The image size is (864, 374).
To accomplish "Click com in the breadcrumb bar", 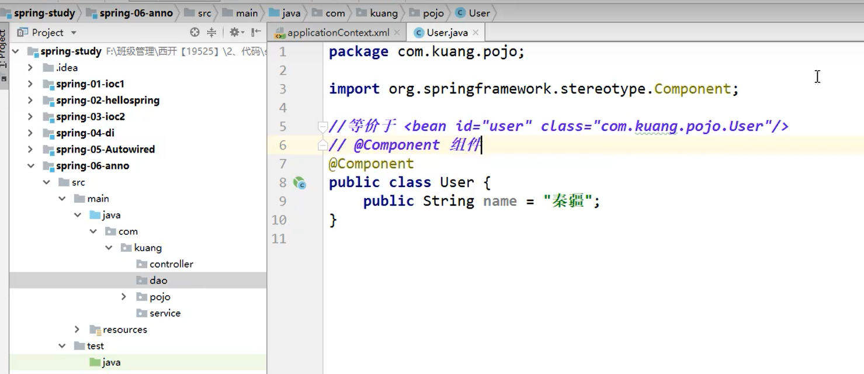I will click(x=329, y=13).
